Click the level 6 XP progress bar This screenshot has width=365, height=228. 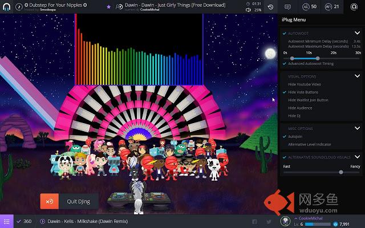pyautogui.click(x=318, y=224)
